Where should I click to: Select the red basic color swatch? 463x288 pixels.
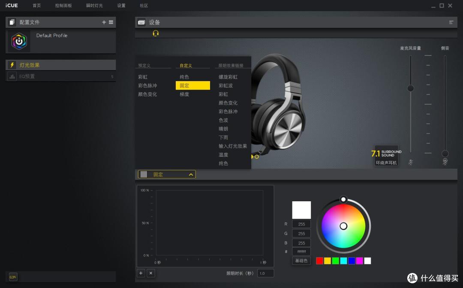[319, 261]
